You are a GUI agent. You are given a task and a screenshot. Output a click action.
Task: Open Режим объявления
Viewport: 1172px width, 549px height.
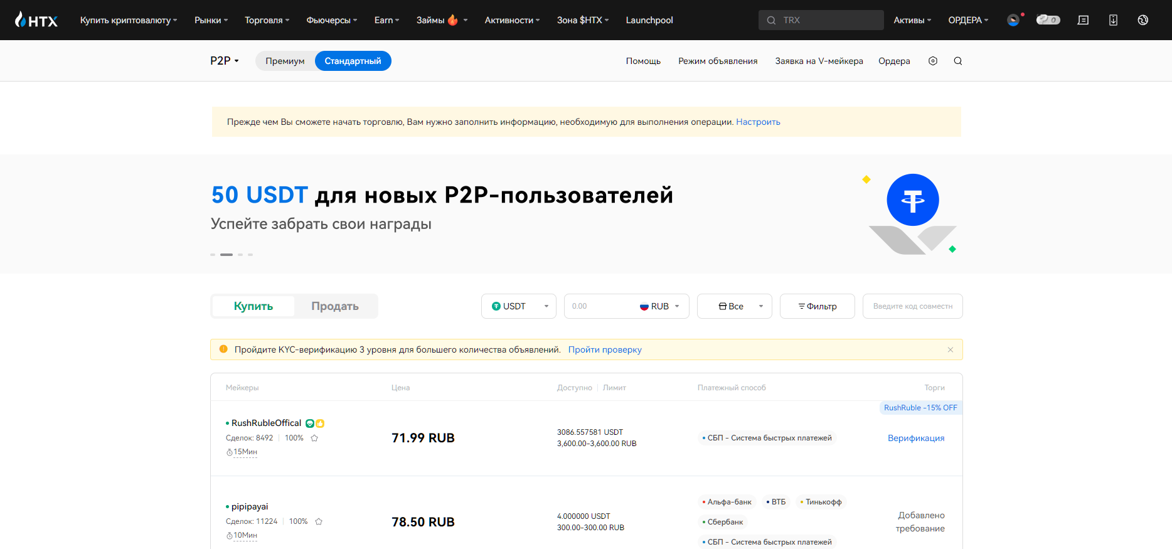(x=718, y=61)
